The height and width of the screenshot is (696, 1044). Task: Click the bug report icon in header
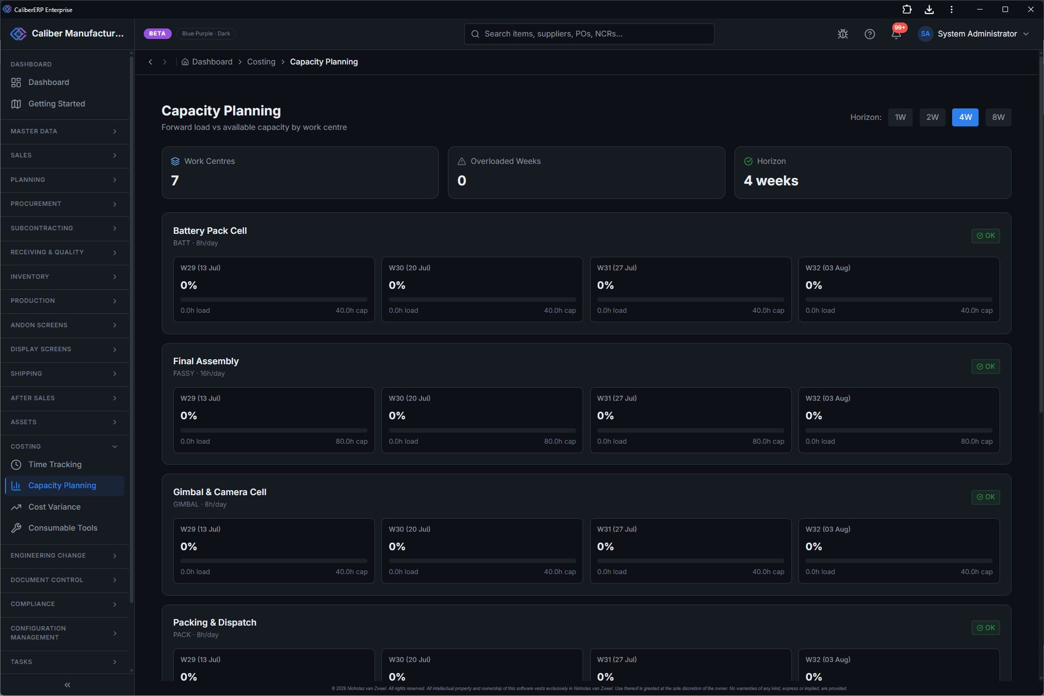[843, 34]
